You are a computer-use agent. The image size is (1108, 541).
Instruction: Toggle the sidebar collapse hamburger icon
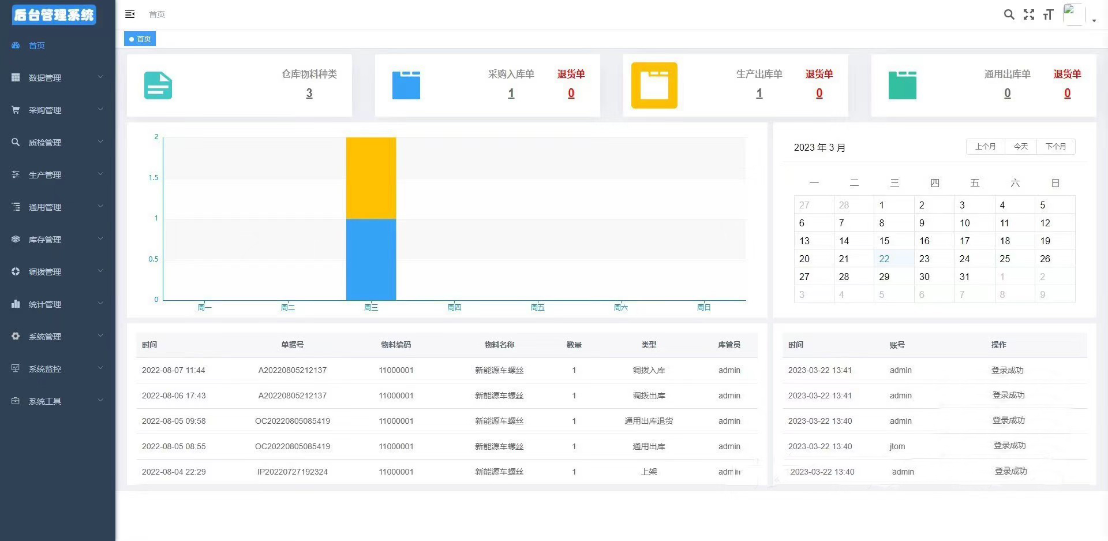pyautogui.click(x=129, y=14)
